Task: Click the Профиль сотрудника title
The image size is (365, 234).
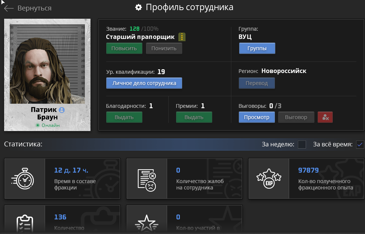Action: [x=190, y=7]
